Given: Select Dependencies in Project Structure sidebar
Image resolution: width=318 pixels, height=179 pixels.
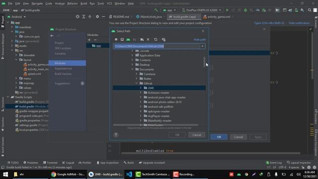Looking at the screenshot, I should click(64, 69).
